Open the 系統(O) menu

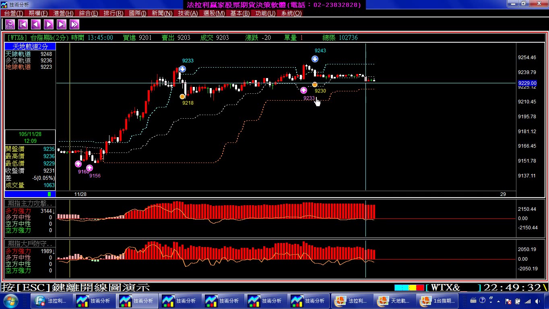pyautogui.click(x=291, y=13)
